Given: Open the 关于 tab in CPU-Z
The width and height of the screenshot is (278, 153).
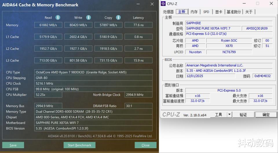Looking at the screenshot, I should [x=249, y=12].
